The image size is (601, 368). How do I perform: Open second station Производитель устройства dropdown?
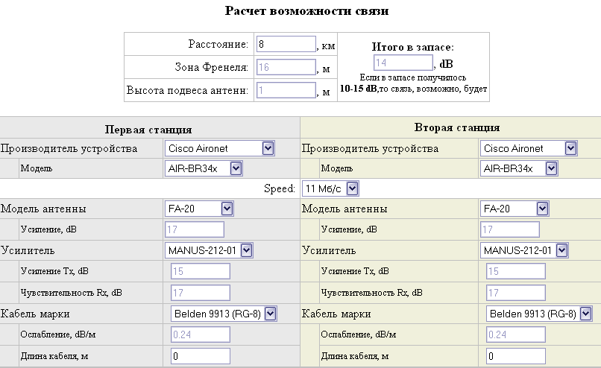click(529, 148)
